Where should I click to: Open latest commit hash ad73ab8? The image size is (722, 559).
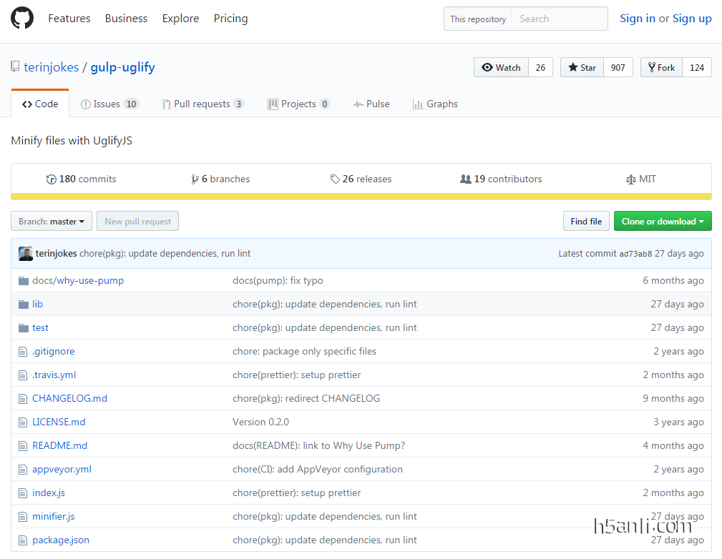635,254
